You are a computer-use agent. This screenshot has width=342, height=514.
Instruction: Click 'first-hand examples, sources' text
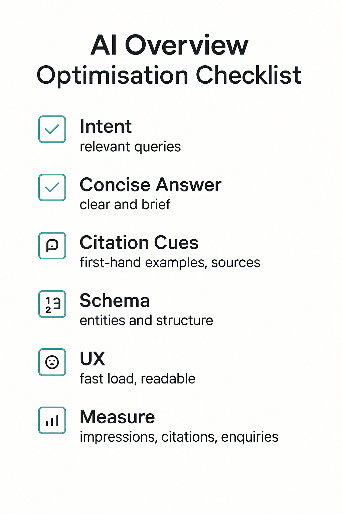click(x=170, y=263)
